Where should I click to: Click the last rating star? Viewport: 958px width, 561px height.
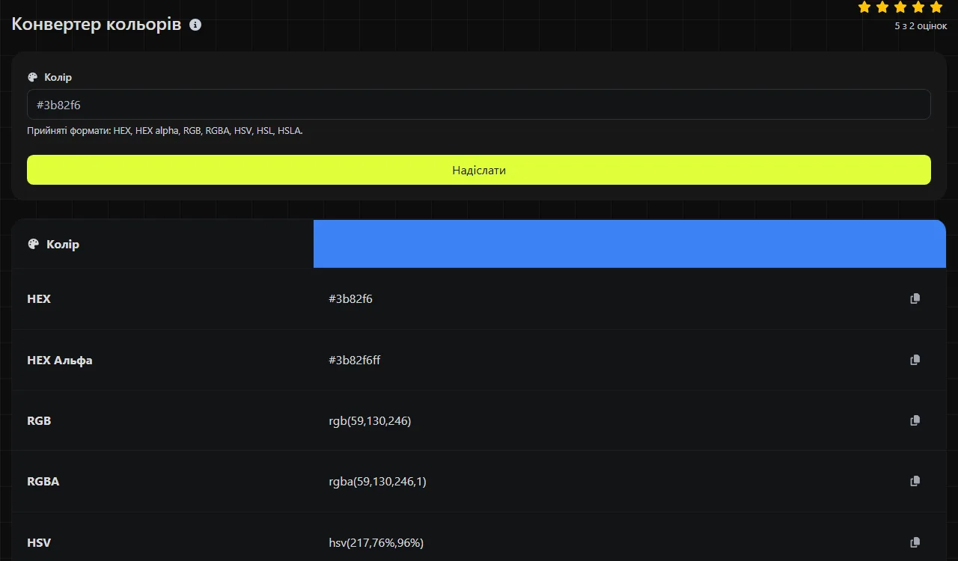point(936,7)
